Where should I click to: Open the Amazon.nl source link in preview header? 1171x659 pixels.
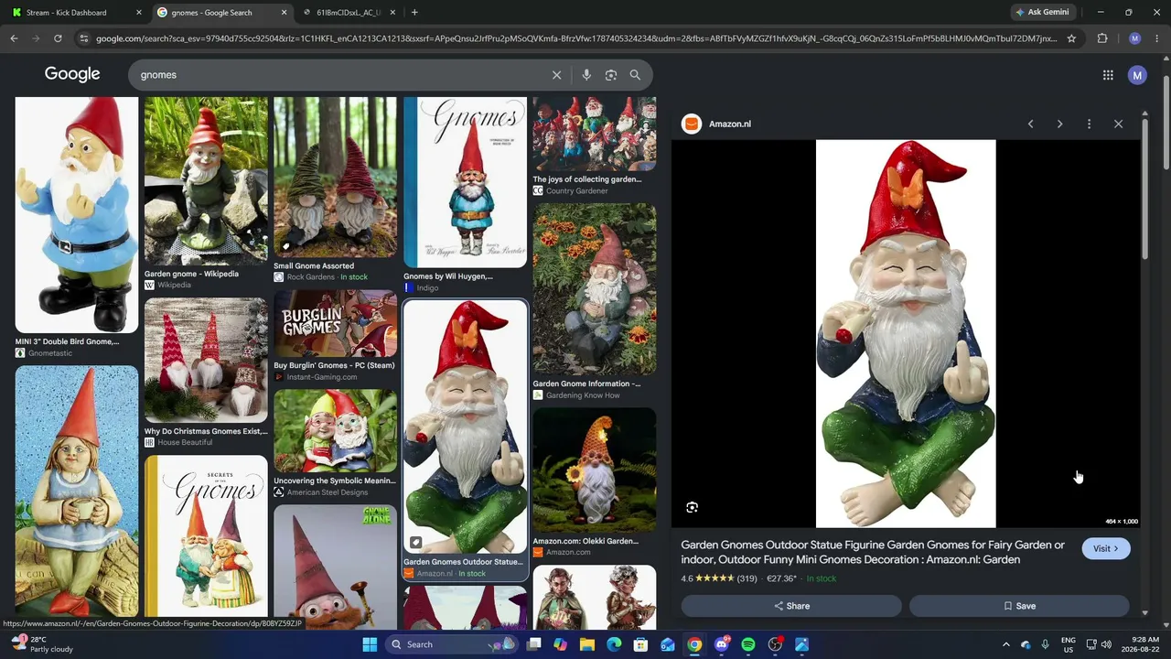click(717, 124)
